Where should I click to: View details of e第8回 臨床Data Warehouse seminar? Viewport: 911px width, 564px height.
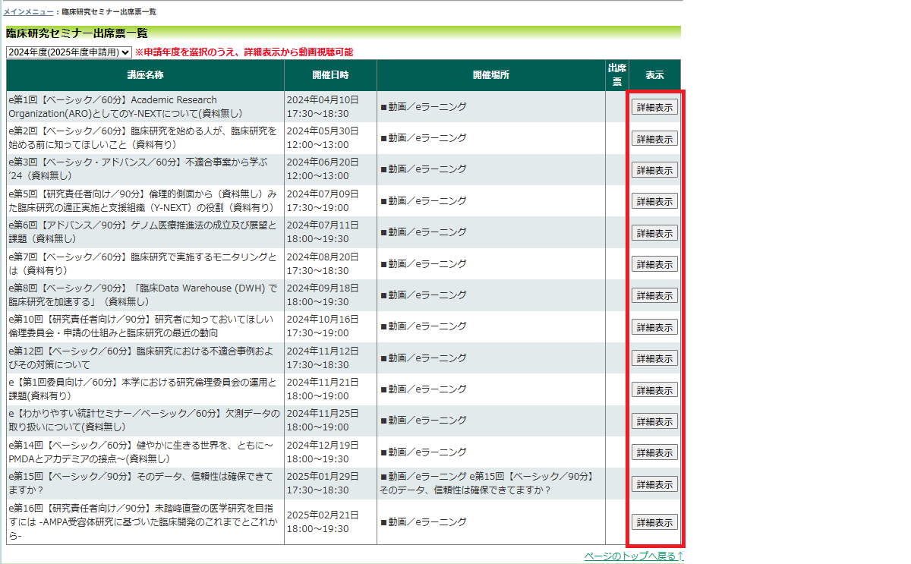(x=654, y=295)
